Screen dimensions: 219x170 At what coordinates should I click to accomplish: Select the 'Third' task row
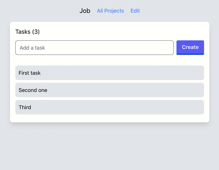tap(109, 107)
